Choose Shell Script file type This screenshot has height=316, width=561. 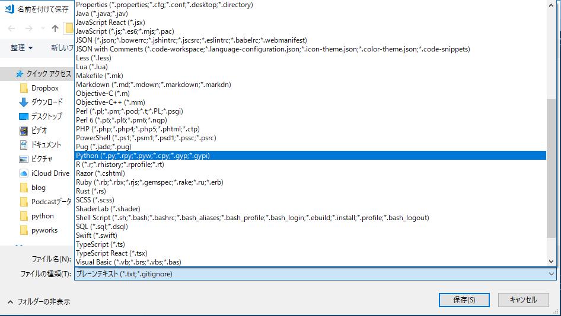(x=310, y=218)
